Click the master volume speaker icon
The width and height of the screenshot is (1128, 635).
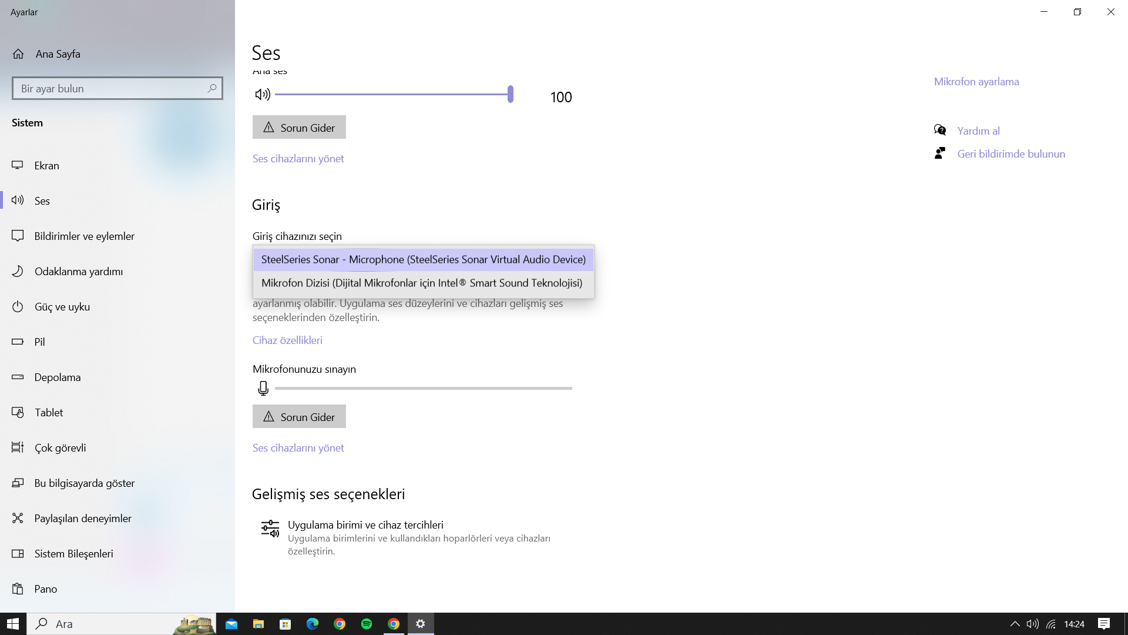(262, 94)
